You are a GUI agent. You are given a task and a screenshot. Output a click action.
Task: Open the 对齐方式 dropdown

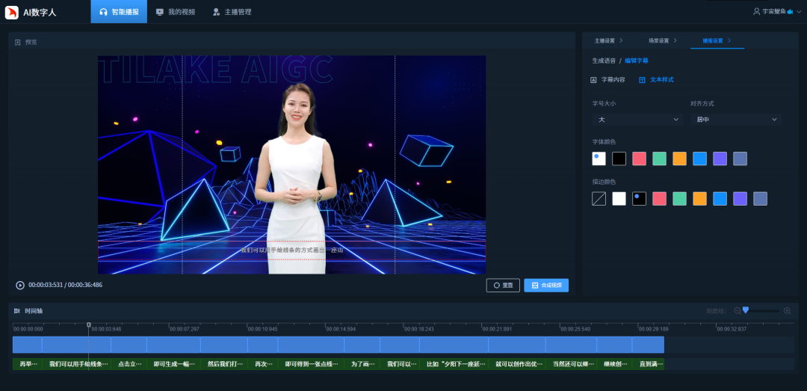(x=736, y=120)
